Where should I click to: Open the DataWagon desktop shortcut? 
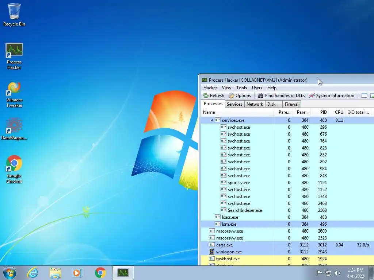tap(14, 129)
